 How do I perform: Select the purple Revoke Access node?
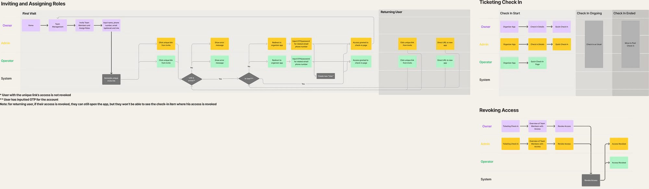point(564,126)
